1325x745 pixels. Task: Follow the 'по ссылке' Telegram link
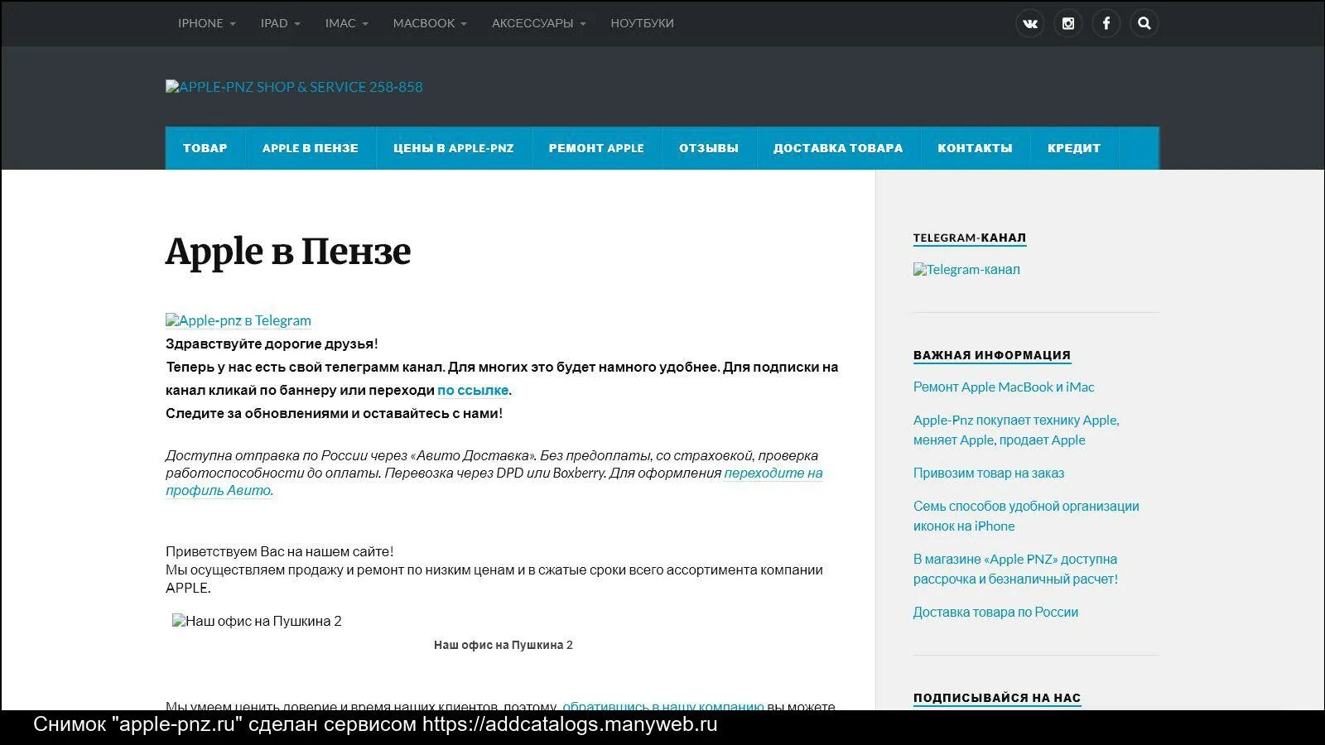[473, 390]
